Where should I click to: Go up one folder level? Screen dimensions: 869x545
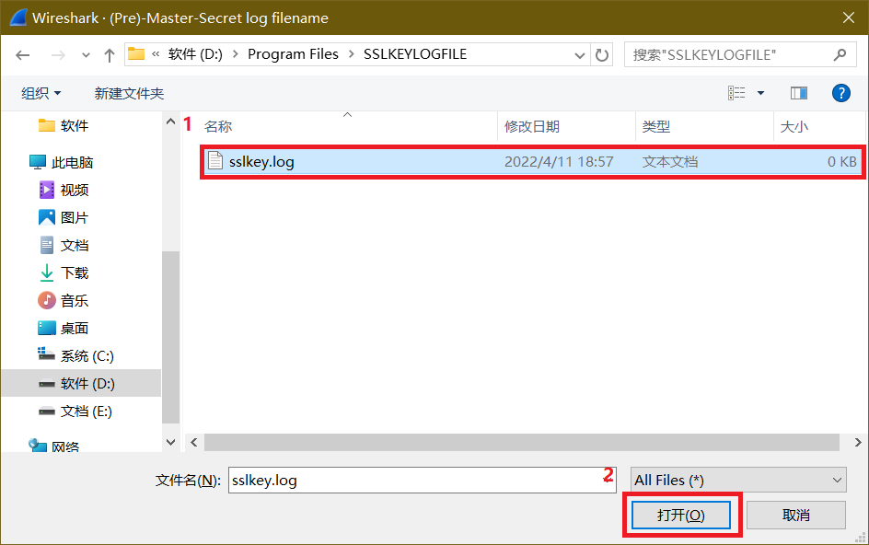tap(110, 55)
